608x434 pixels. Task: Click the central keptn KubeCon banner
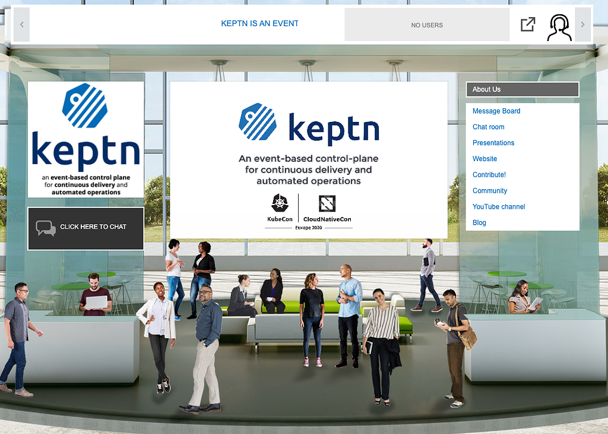309,160
